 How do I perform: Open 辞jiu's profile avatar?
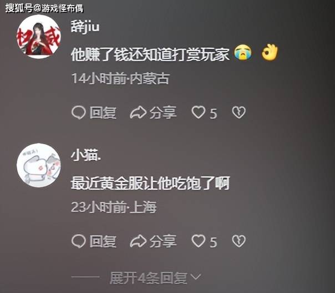(39, 37)
